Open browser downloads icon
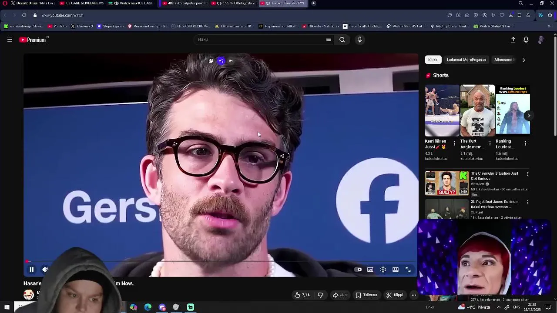Viewport: 557px width, 313px height. click(510, 15)
